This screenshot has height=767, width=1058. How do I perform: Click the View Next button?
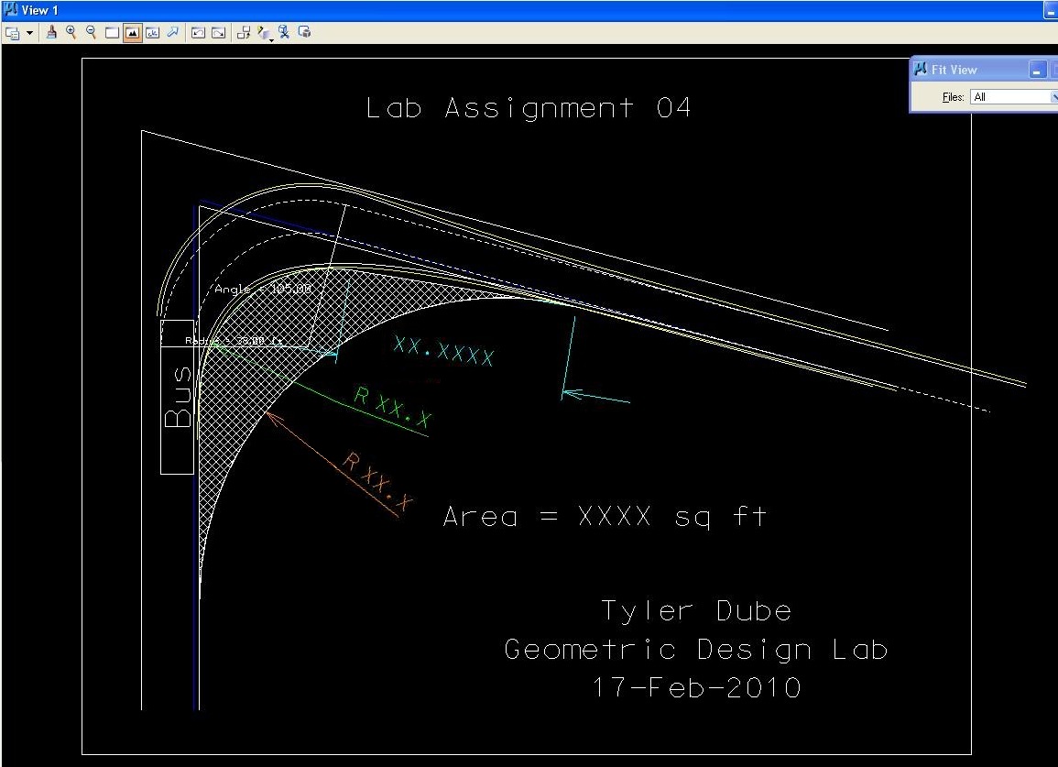click(218, 32)
